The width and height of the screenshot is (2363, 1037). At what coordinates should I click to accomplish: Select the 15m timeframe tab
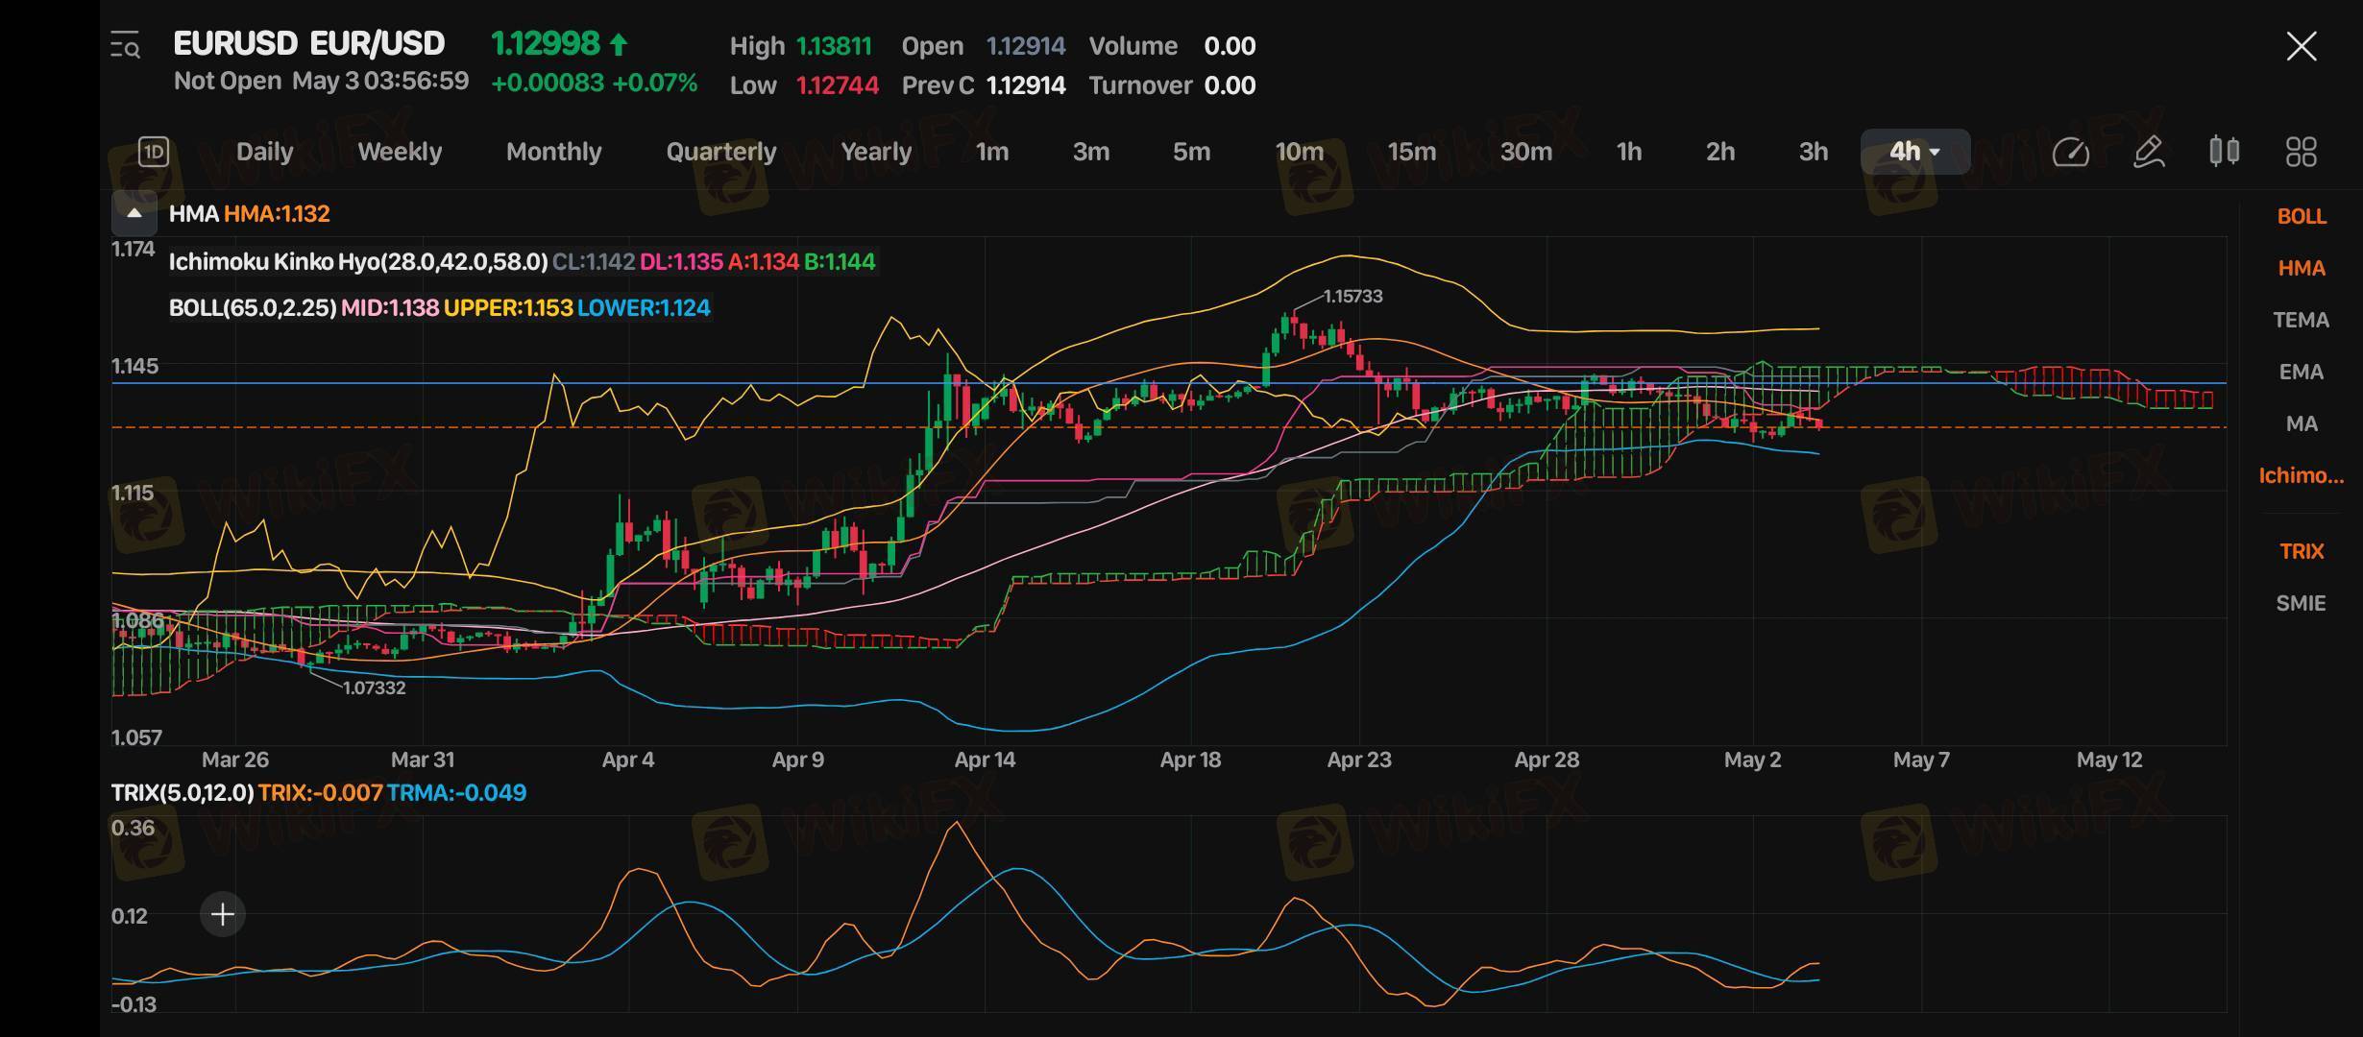click(1411, 152)
